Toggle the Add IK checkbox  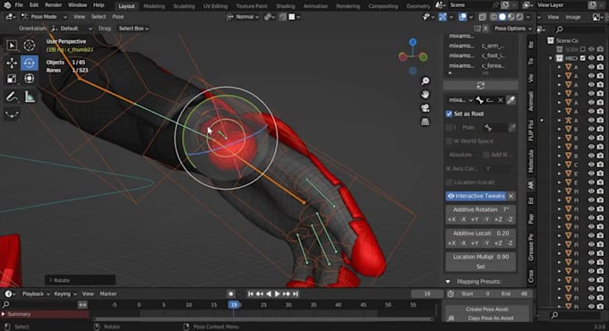coord(486,155)
